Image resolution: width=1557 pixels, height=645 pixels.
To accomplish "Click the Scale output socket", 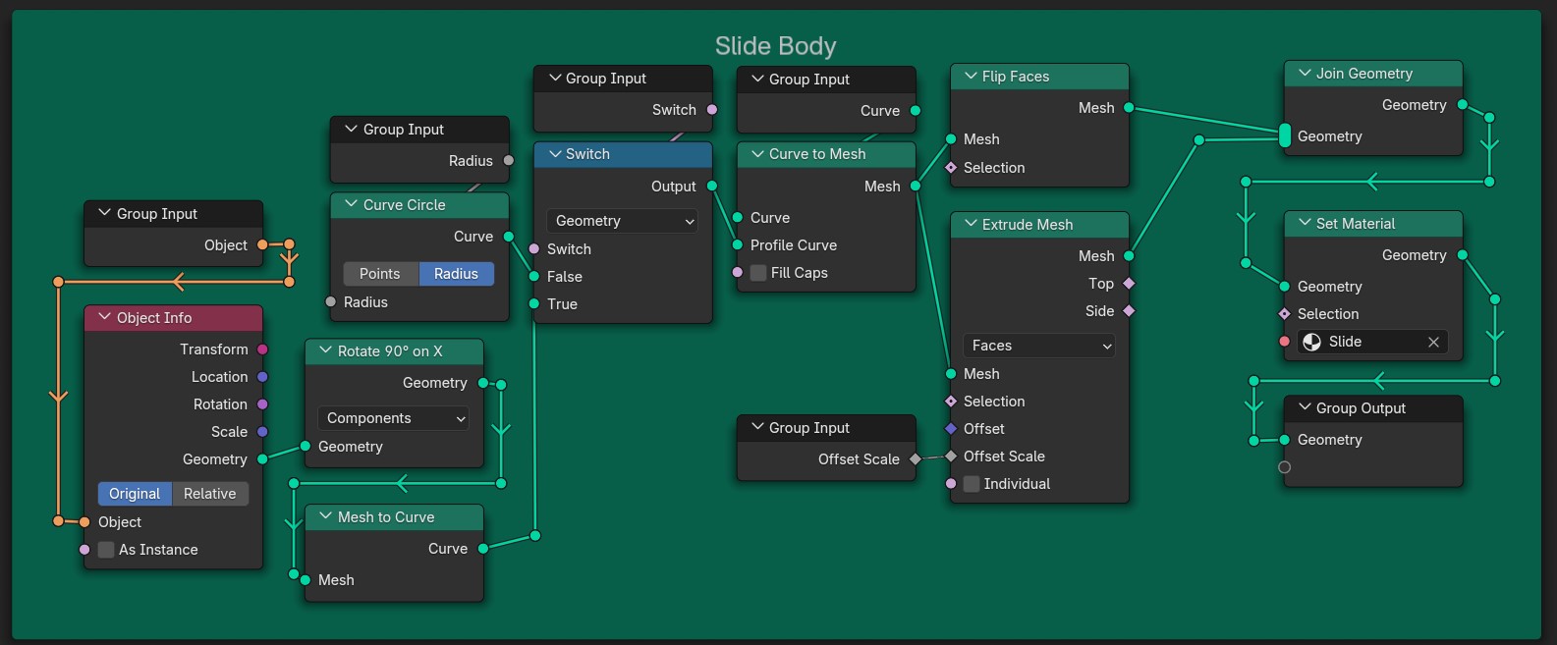I will [262, 432].
